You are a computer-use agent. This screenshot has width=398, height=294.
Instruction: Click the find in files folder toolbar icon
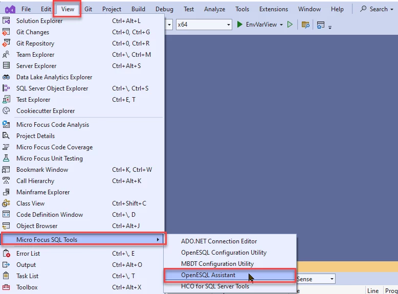click(x=305, y=25)
